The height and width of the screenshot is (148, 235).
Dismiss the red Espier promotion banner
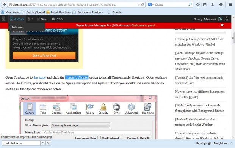tap(222, 25)
